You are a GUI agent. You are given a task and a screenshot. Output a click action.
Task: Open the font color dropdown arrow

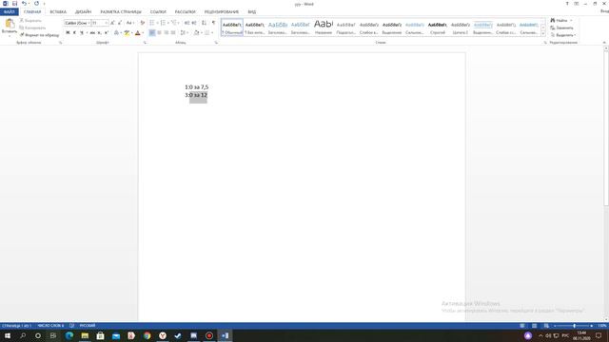coord(143,33)
